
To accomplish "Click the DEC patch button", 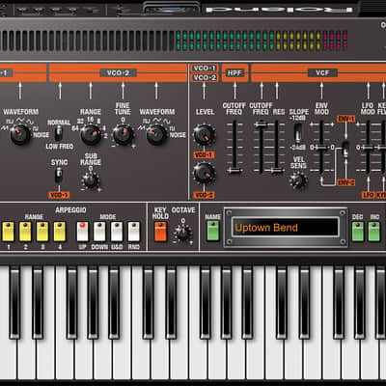I will [358, 232].
